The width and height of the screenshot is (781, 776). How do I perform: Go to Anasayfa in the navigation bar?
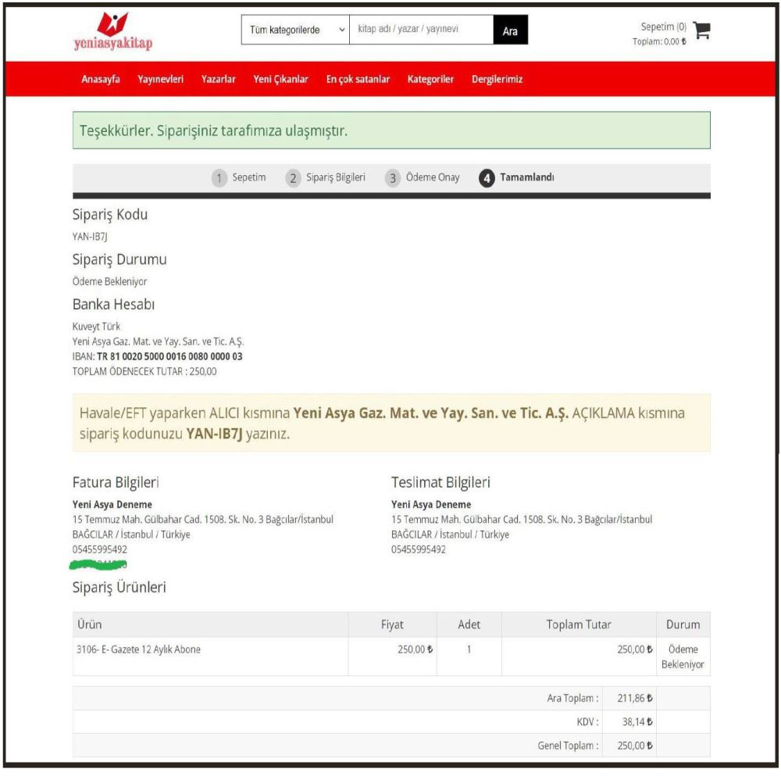(x=101, y=79)
